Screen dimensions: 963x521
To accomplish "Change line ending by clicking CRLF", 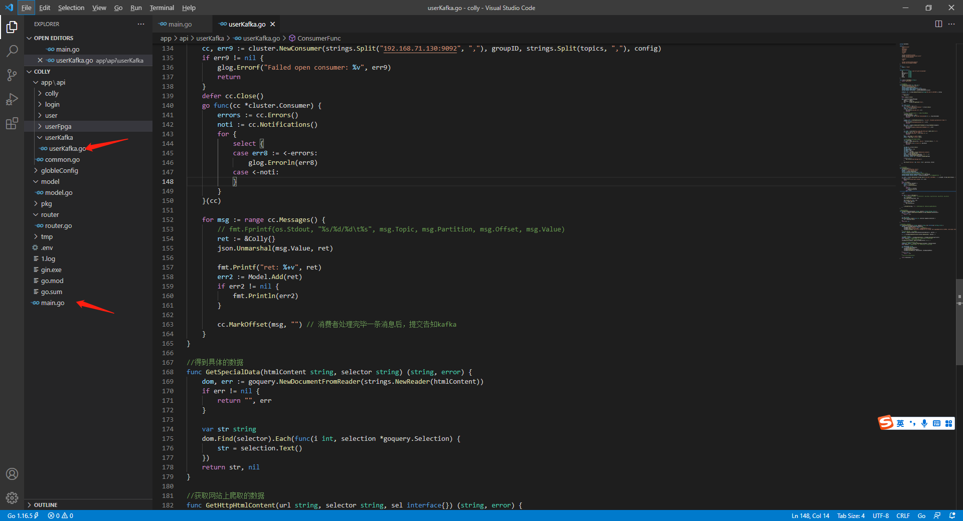I will [903, 515].
